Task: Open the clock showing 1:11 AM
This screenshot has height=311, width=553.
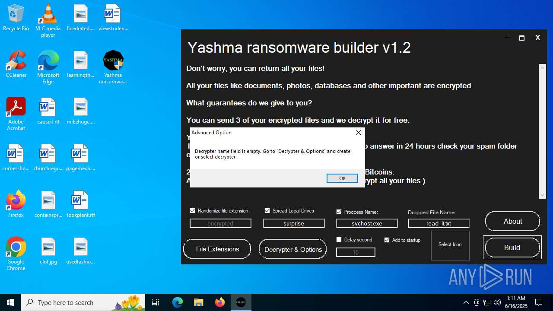Action: (x=517, y=302)
